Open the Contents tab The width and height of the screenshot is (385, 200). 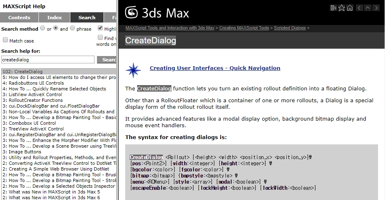click(x=19, y=18)
